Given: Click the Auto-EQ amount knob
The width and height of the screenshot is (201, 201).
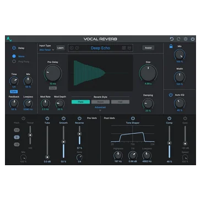Looking at the screenshot, I should point(180,104).
